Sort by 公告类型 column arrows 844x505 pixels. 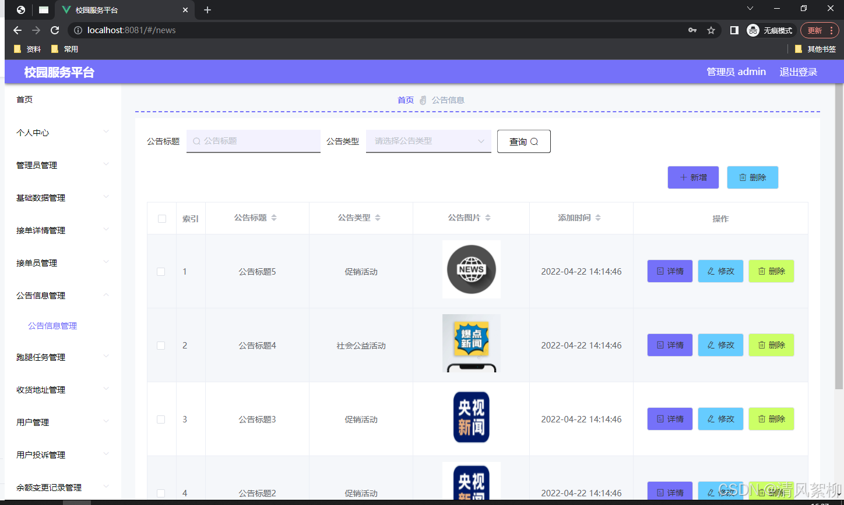(x=378, y=218)
